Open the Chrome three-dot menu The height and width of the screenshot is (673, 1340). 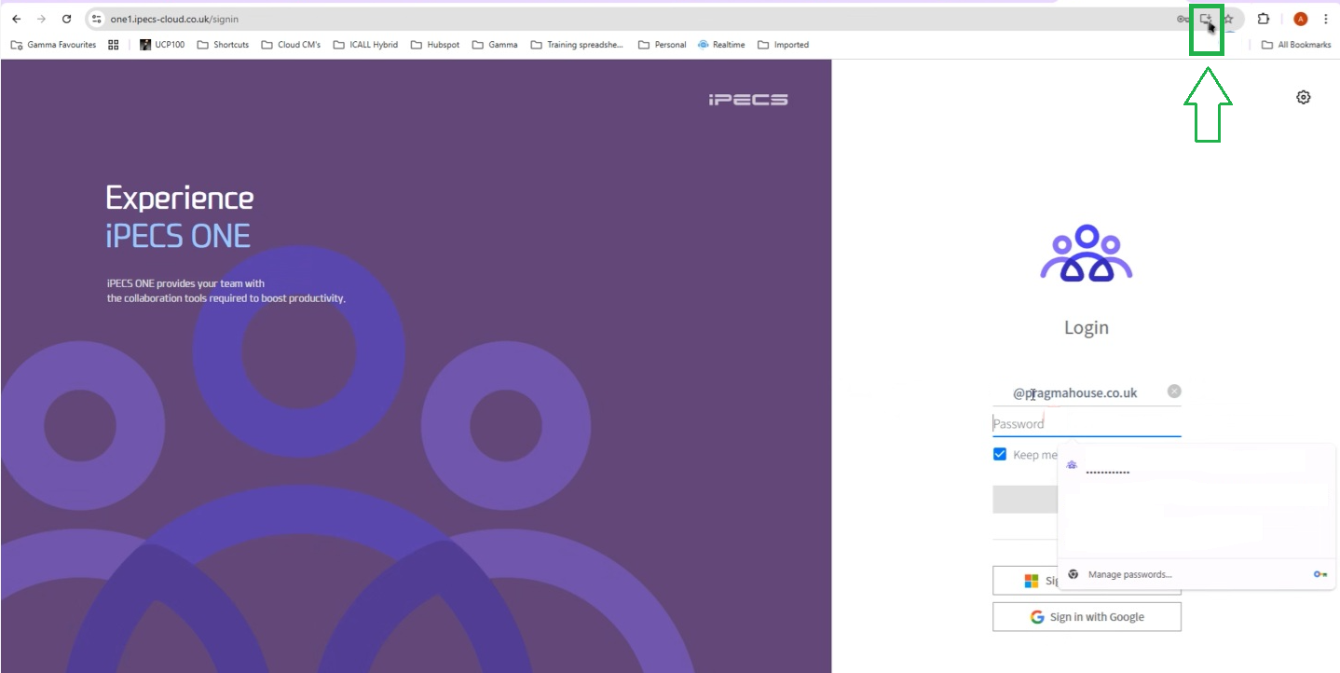1326,19
